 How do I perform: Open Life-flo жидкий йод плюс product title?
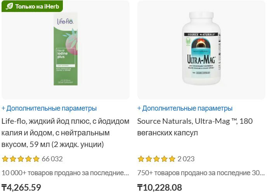pyautogui.click(x=65, y=133)
